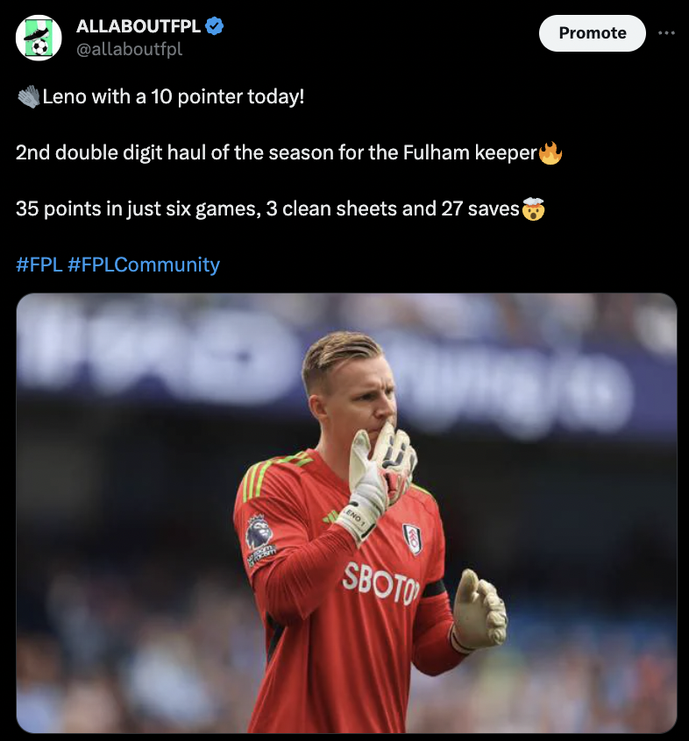The width and height of the screenshot is (689, 741).
Task: Click the exploding head emoji
Action: pos(534,208)
